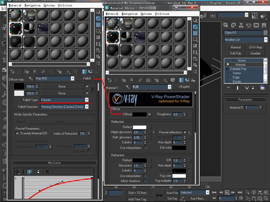270x202 pixels.
Task: Open Navigation menu in right Material Editor
Action: pyautogui.click(x=130, y=14)
